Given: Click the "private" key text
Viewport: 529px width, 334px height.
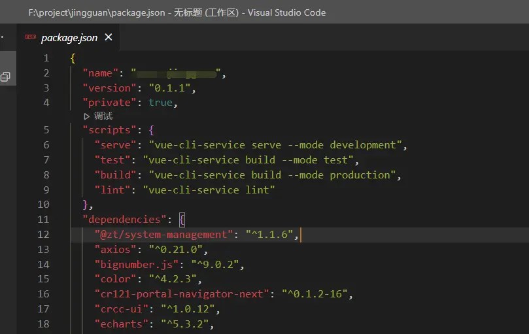Looking at the screenshot, I should tap(109, 103).
